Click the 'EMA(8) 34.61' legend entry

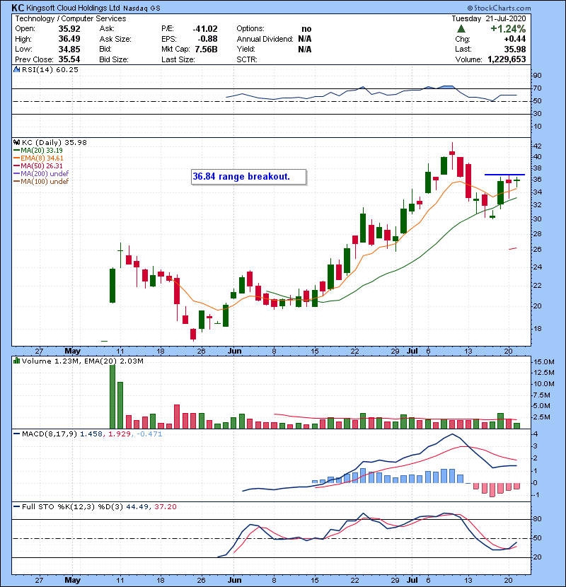click(39, 158)
